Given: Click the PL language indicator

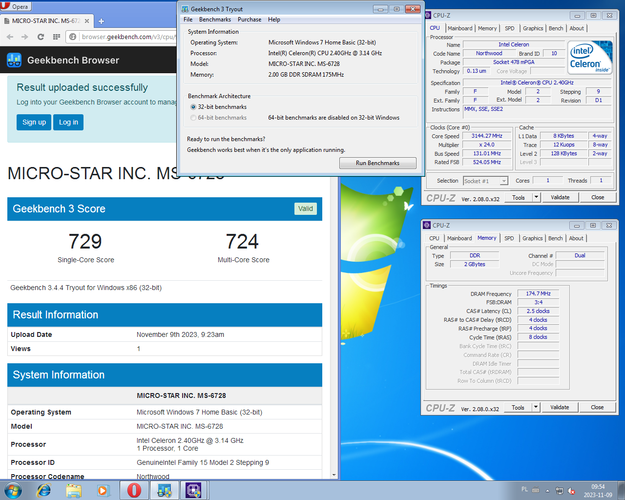Looking at the screenshot, I should [x=524, y=489].
